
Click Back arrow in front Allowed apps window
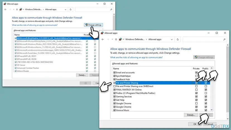click(103, 39)
